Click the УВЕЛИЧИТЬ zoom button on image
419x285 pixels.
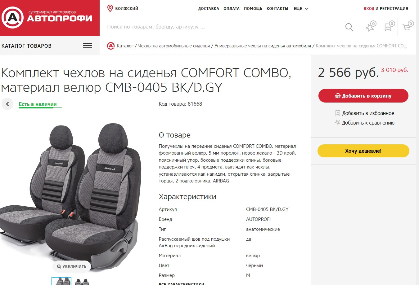click(72, 266)
